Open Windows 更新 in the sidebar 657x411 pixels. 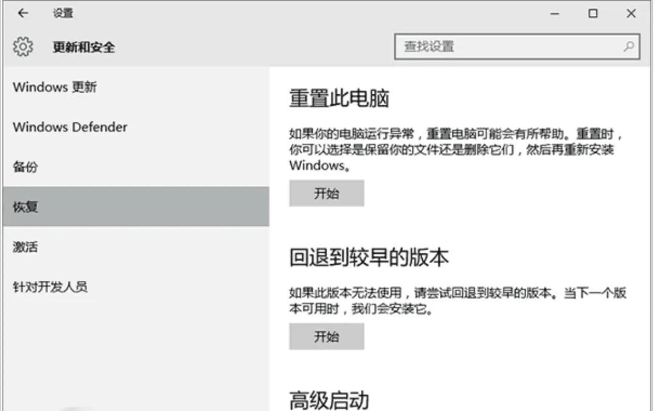pyautogui.click(x=55, y=87)
